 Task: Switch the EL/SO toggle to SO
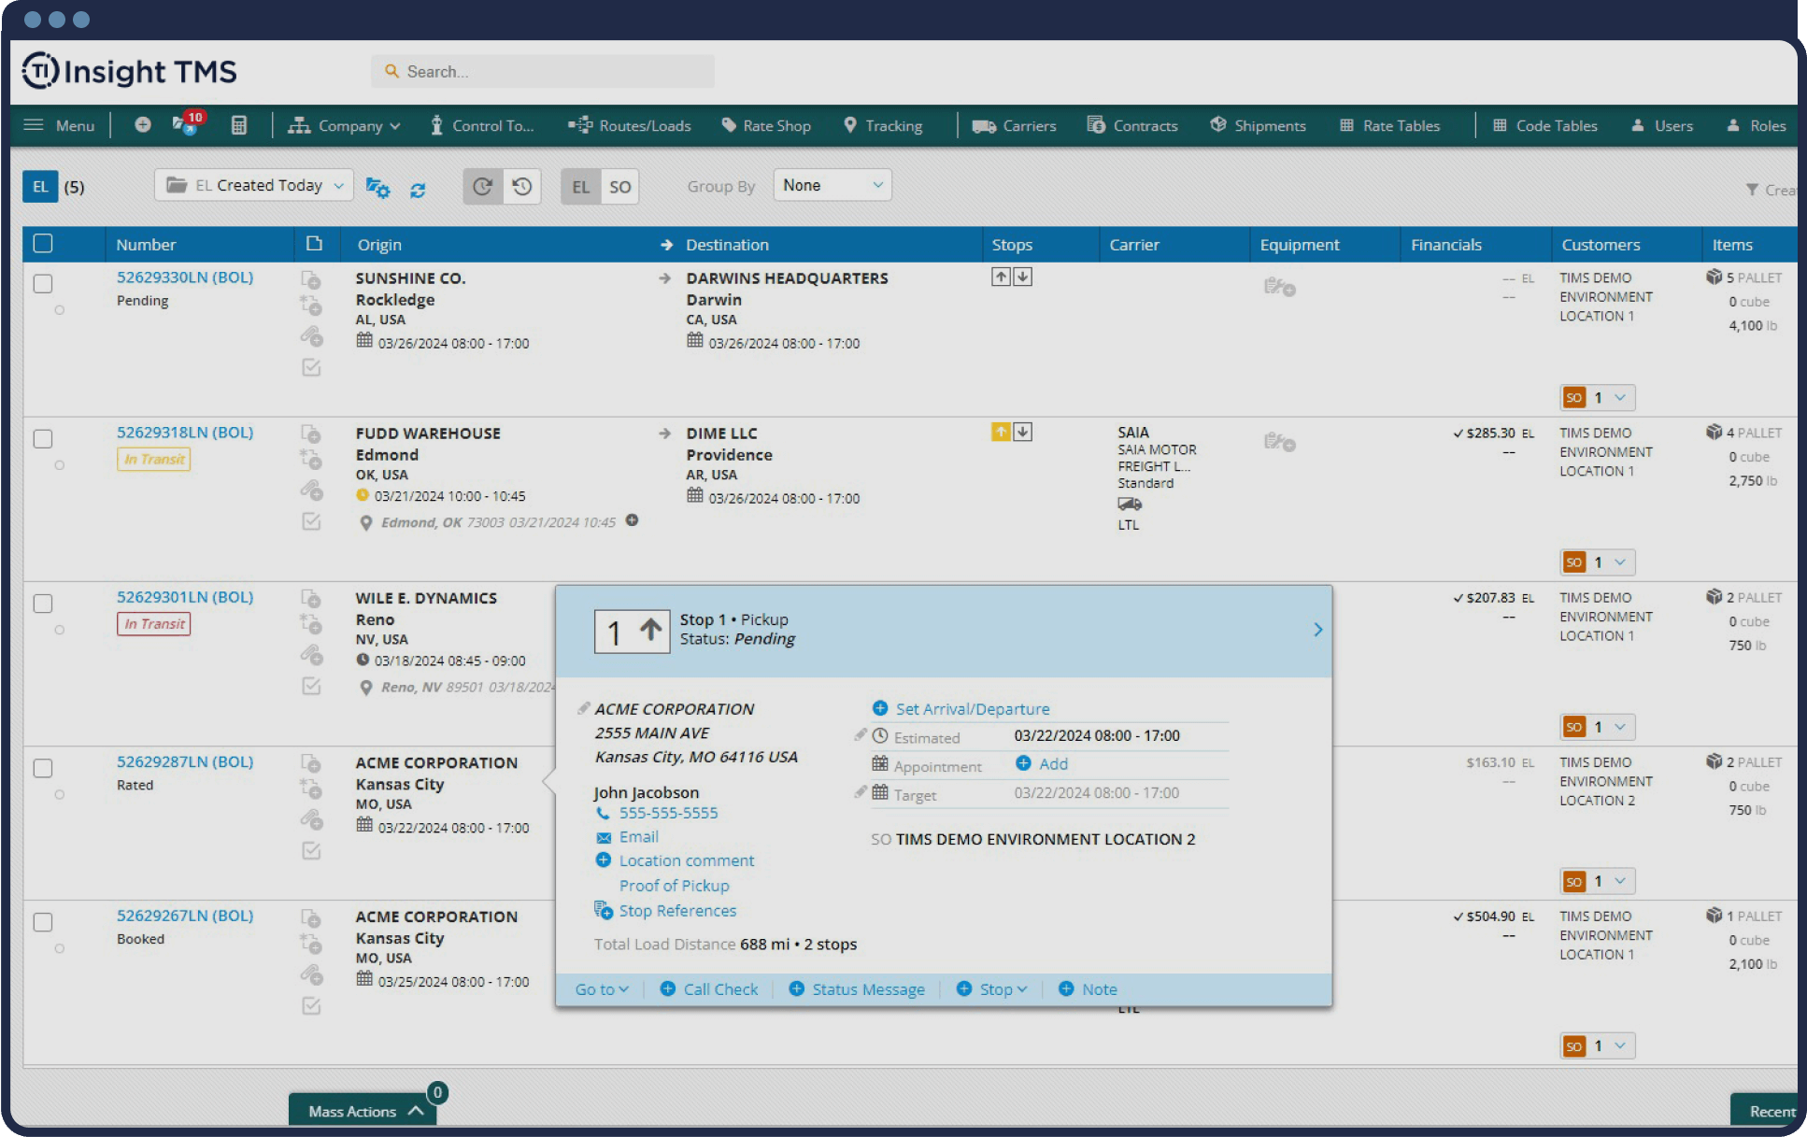pyautogui.click(x=619, y=187)
